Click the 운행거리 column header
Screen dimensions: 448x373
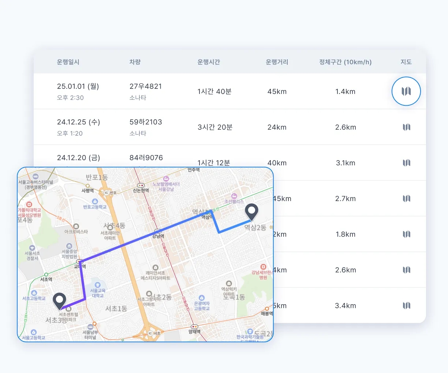[x=277, y=62]
